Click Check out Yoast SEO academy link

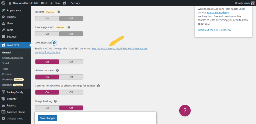pyautogui.click(x=214, y=30)
